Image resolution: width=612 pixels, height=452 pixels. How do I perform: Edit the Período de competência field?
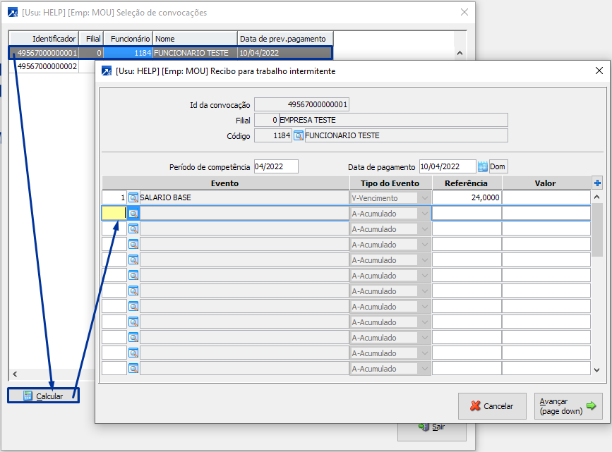pos(276,166)
